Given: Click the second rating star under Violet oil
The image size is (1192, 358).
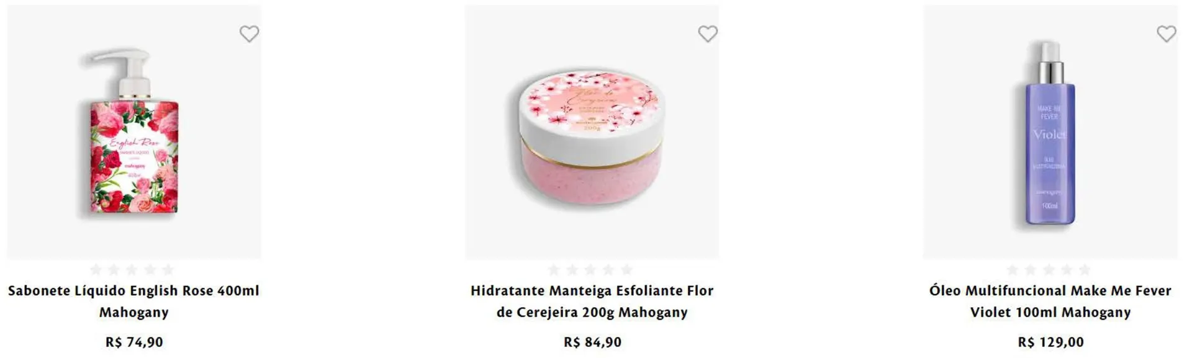Looking at the screenshot, I should click(1031, 269).
